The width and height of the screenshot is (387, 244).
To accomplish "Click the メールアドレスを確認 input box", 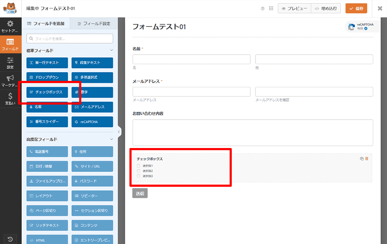I will (x=314, y=92).
